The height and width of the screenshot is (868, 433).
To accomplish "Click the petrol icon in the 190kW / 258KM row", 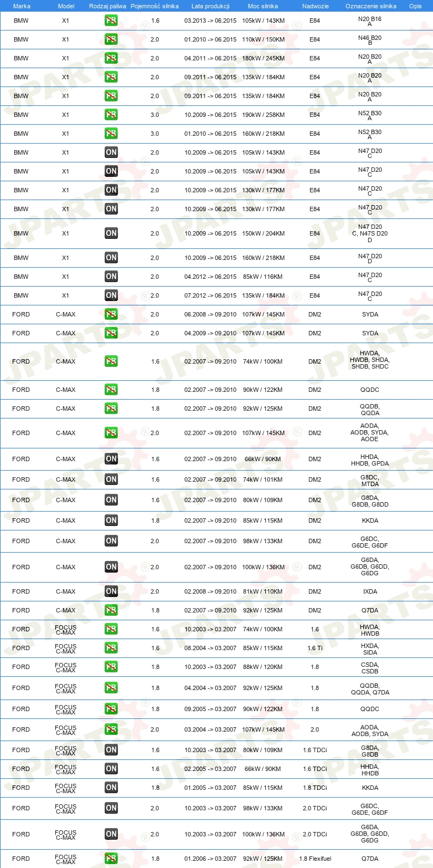I will pos(111,115).
